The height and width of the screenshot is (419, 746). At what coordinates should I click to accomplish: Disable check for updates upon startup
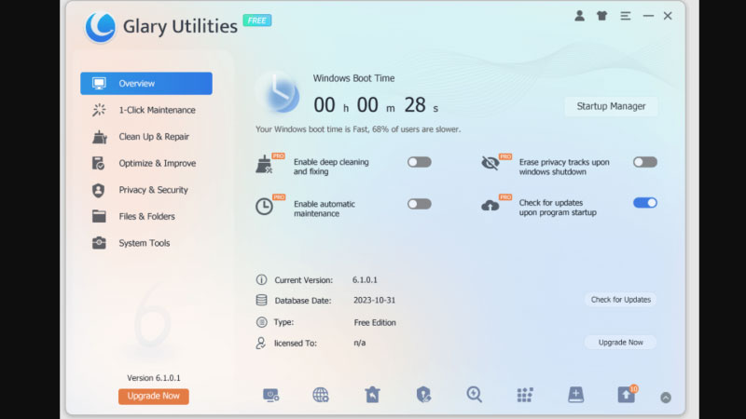(644, 202)
